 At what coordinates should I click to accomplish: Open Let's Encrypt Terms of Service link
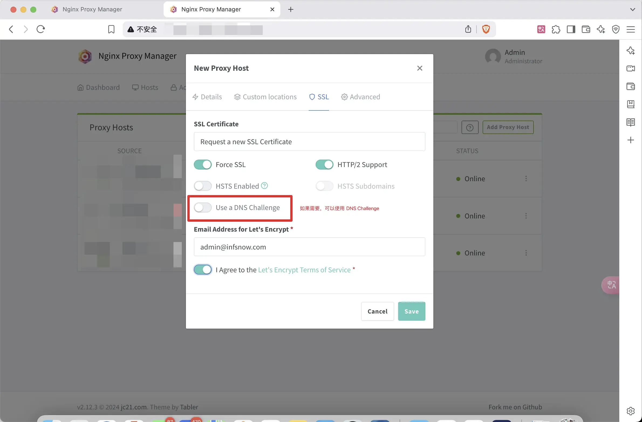coord(304,270)
